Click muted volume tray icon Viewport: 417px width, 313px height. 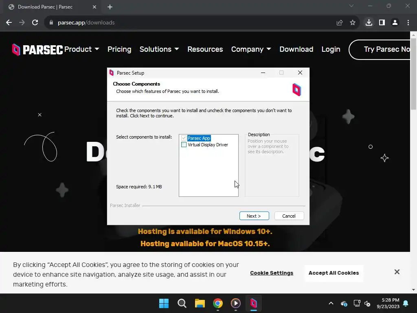(367, 303)
